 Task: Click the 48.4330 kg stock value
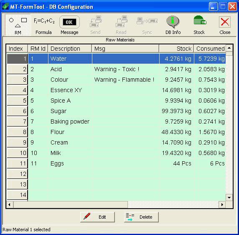pos(176,132)
